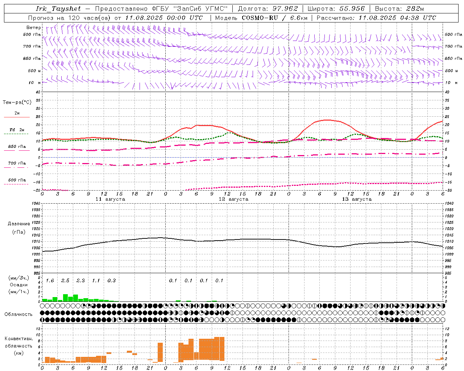The width and height of the screenshot is (464, 371).
Task: Select the Тем-ра(°C) temperature axis label
Action: pos(17,103)
